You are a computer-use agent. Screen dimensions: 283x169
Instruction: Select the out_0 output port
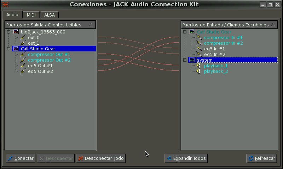[34, 38]
